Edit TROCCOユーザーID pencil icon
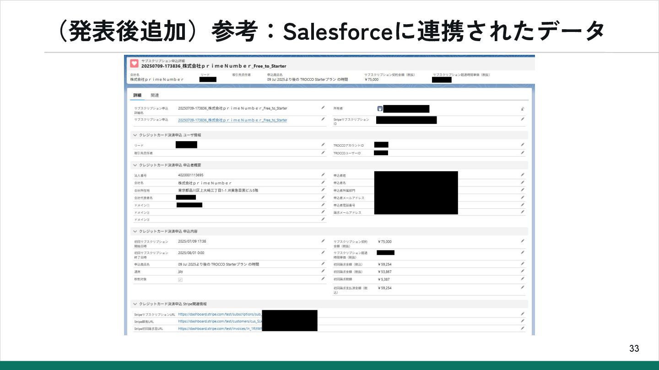659x370 pixels. pos(522,153)
